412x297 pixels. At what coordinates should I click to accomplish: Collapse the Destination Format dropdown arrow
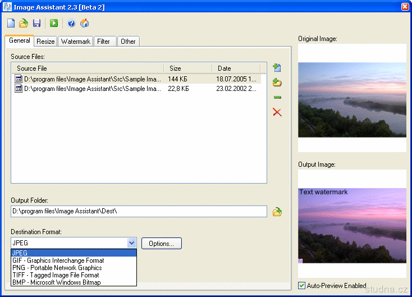click(132, 243)
